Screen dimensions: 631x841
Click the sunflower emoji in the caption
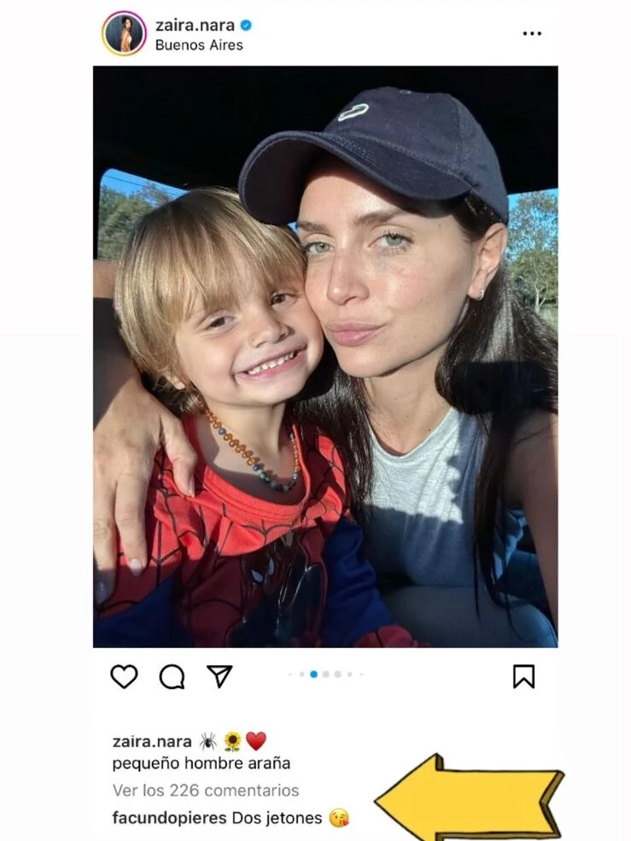click(232, 741)
